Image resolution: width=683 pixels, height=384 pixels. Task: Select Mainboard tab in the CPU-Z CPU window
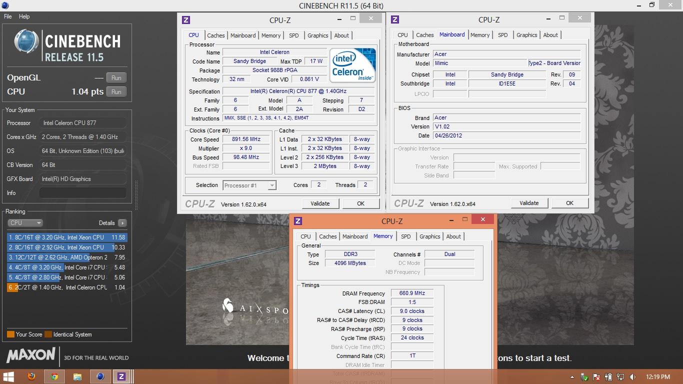[243, 35]
